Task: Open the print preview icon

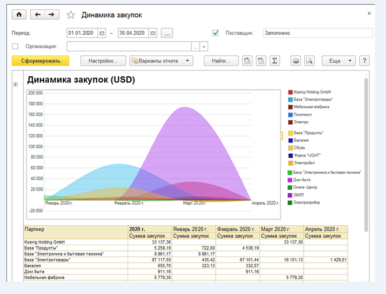Action: click(x=309, y=61)
